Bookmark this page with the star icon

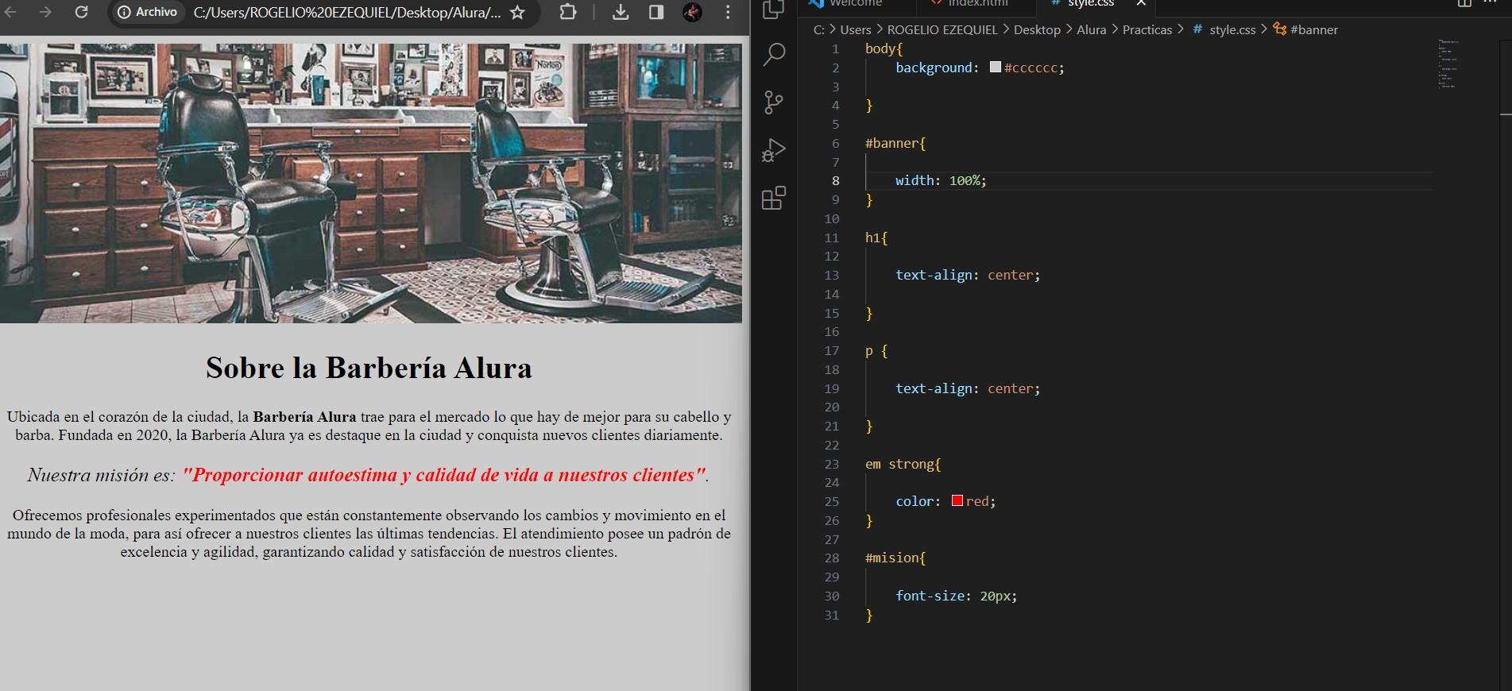point(517,13)
